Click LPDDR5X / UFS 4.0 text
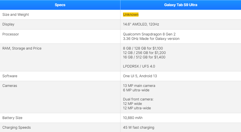The width and height of the screenshot is (241, 132). (x=139, y=66)
